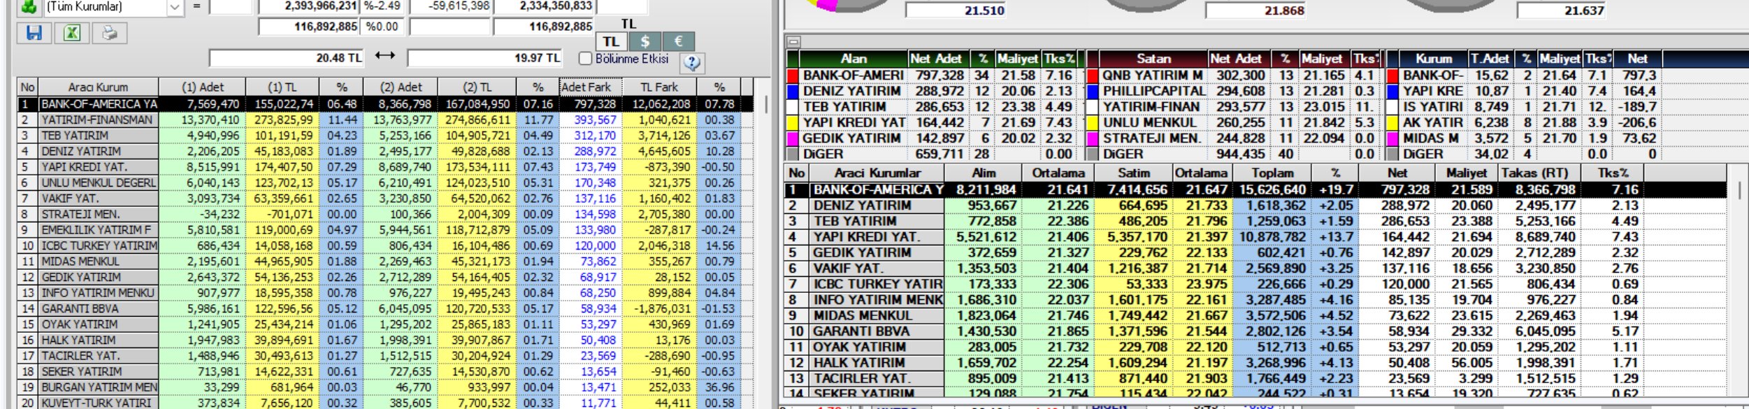The height and width of the screenshot is (409, 1749).
Task: Sort by the (2) Adet column header
Action: pyautogui.click(x=401, y=87)
